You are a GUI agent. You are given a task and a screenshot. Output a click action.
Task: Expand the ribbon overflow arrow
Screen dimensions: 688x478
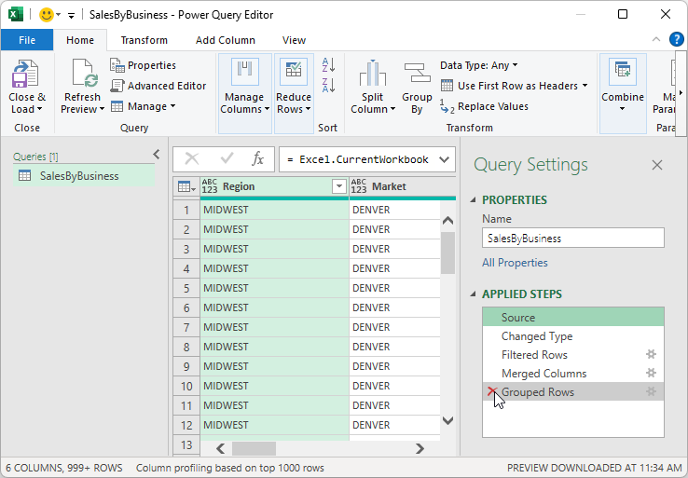[681, 92]
